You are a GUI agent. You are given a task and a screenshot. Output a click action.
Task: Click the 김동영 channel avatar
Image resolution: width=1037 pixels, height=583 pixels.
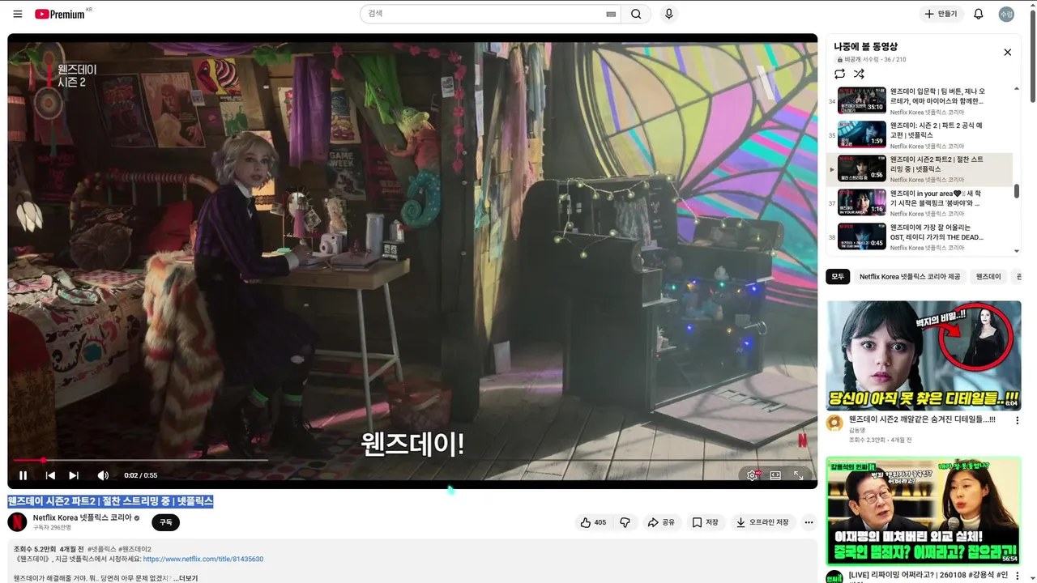[834, 423]
